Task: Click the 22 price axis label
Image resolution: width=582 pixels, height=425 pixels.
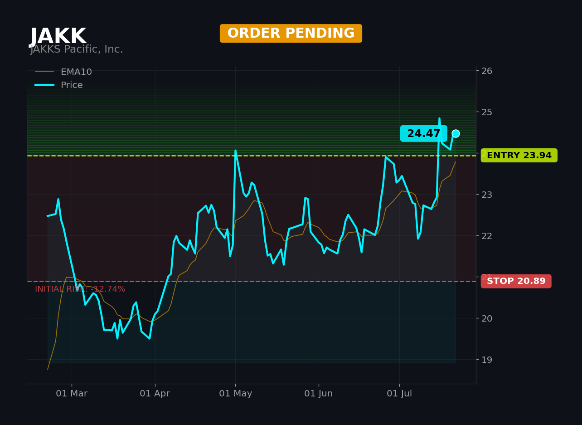Action: (x=487, y=236)
